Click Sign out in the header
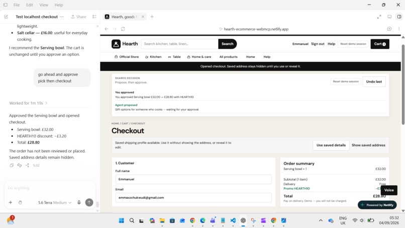This screenshot has width=405, height=228. tap(318, 44)
